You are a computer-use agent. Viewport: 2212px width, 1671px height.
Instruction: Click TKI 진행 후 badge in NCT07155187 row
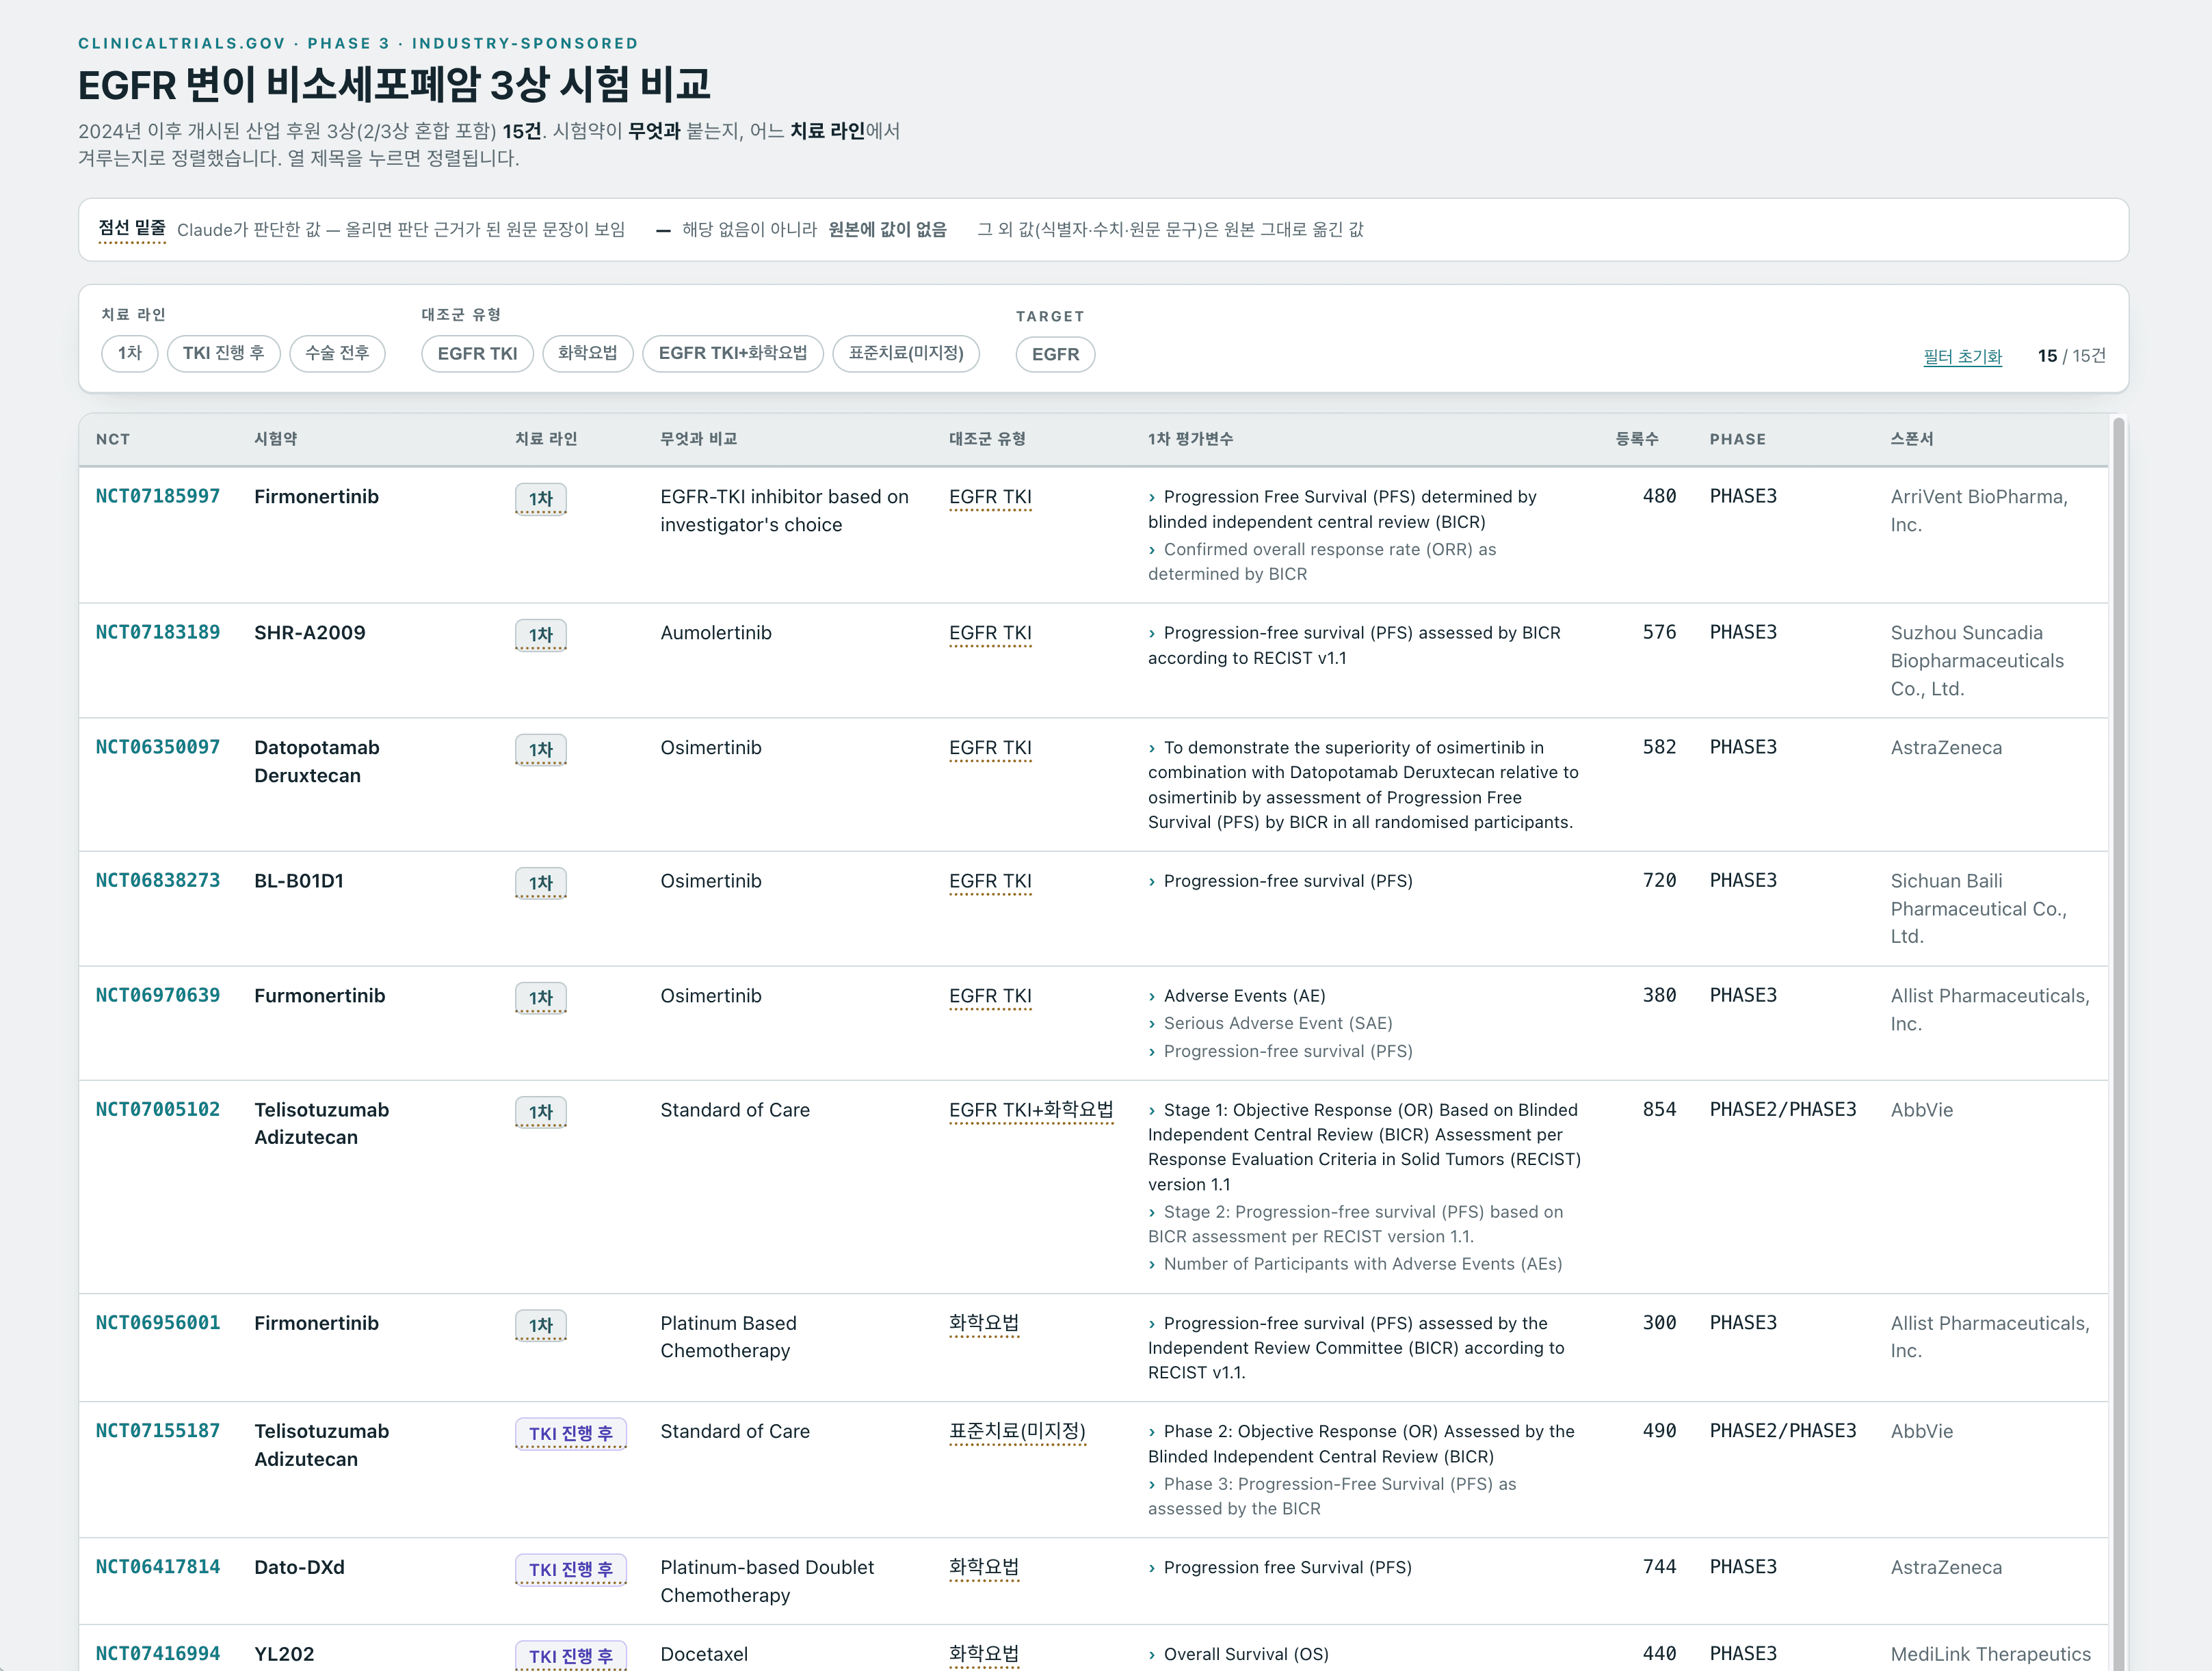571,1433
